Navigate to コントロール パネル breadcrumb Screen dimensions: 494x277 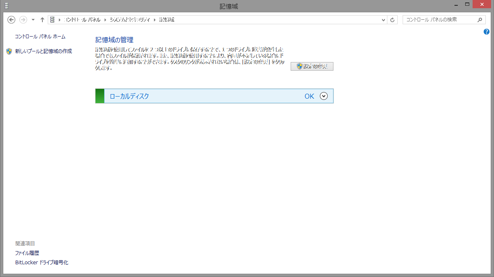click(82, 20)
